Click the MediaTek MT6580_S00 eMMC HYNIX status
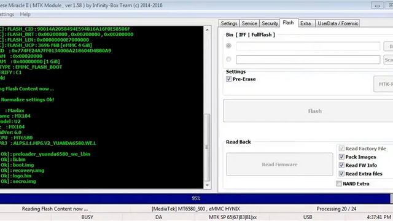 coord(196,209)
